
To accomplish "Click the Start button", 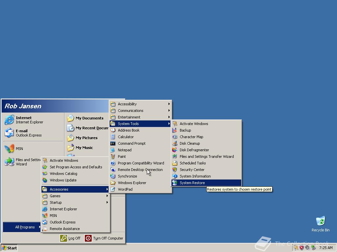I will (9, 248).
